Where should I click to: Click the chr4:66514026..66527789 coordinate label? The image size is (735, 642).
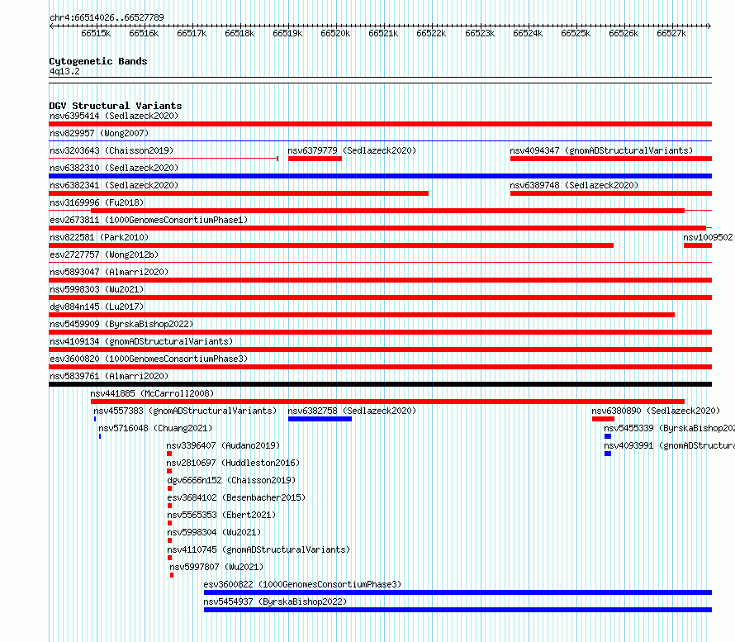[x=107, y=17]
